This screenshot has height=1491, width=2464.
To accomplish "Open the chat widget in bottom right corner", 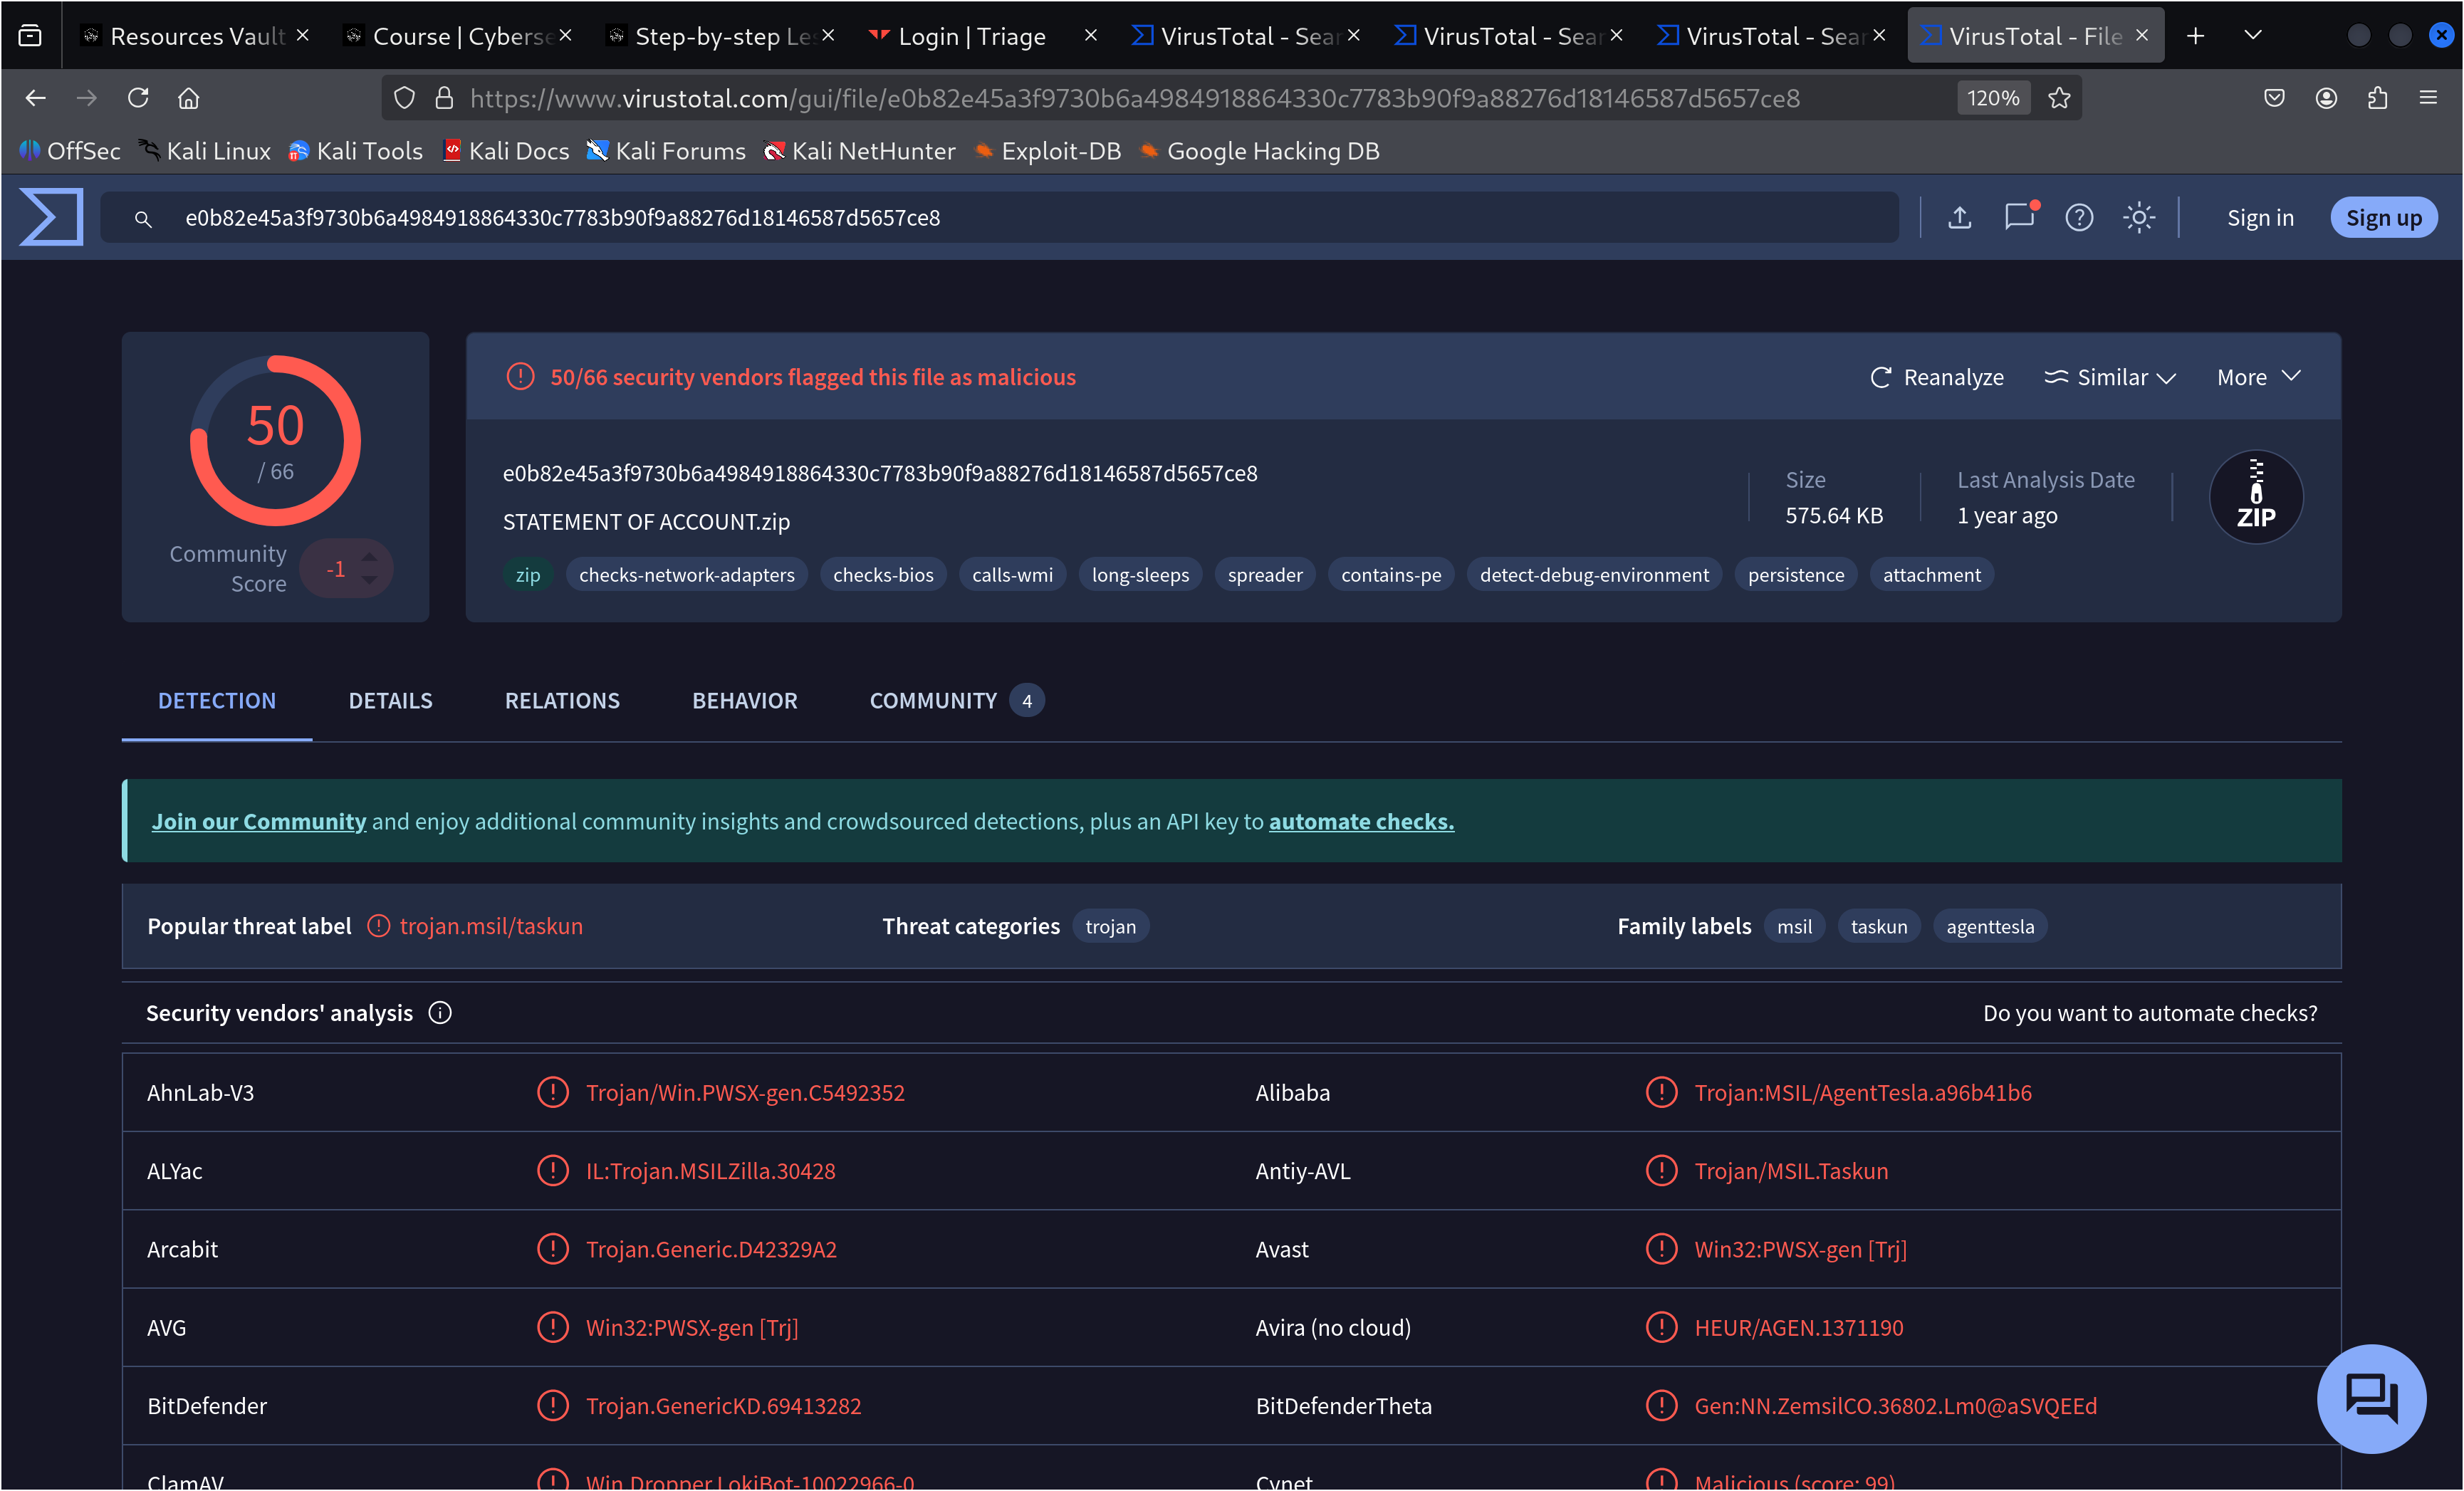I will click(x=2371, y=1399).
